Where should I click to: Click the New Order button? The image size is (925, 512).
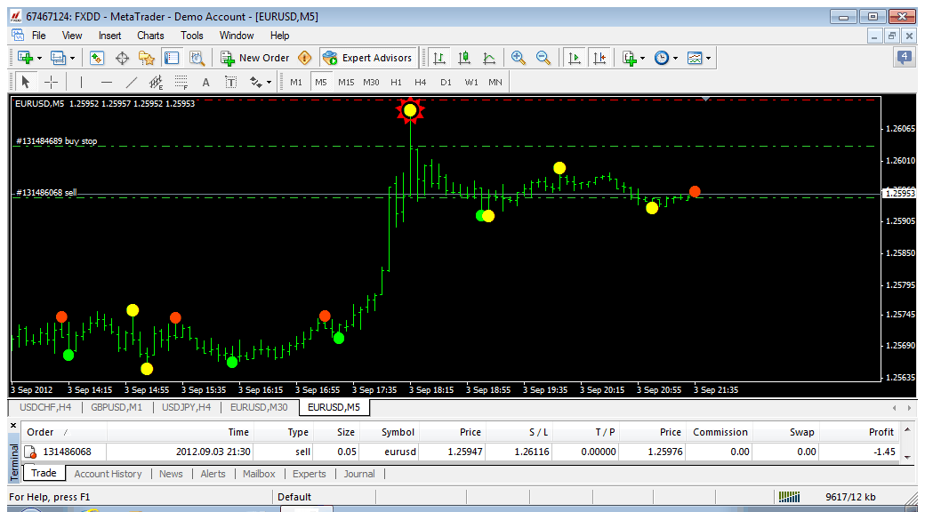pos(255,58)
